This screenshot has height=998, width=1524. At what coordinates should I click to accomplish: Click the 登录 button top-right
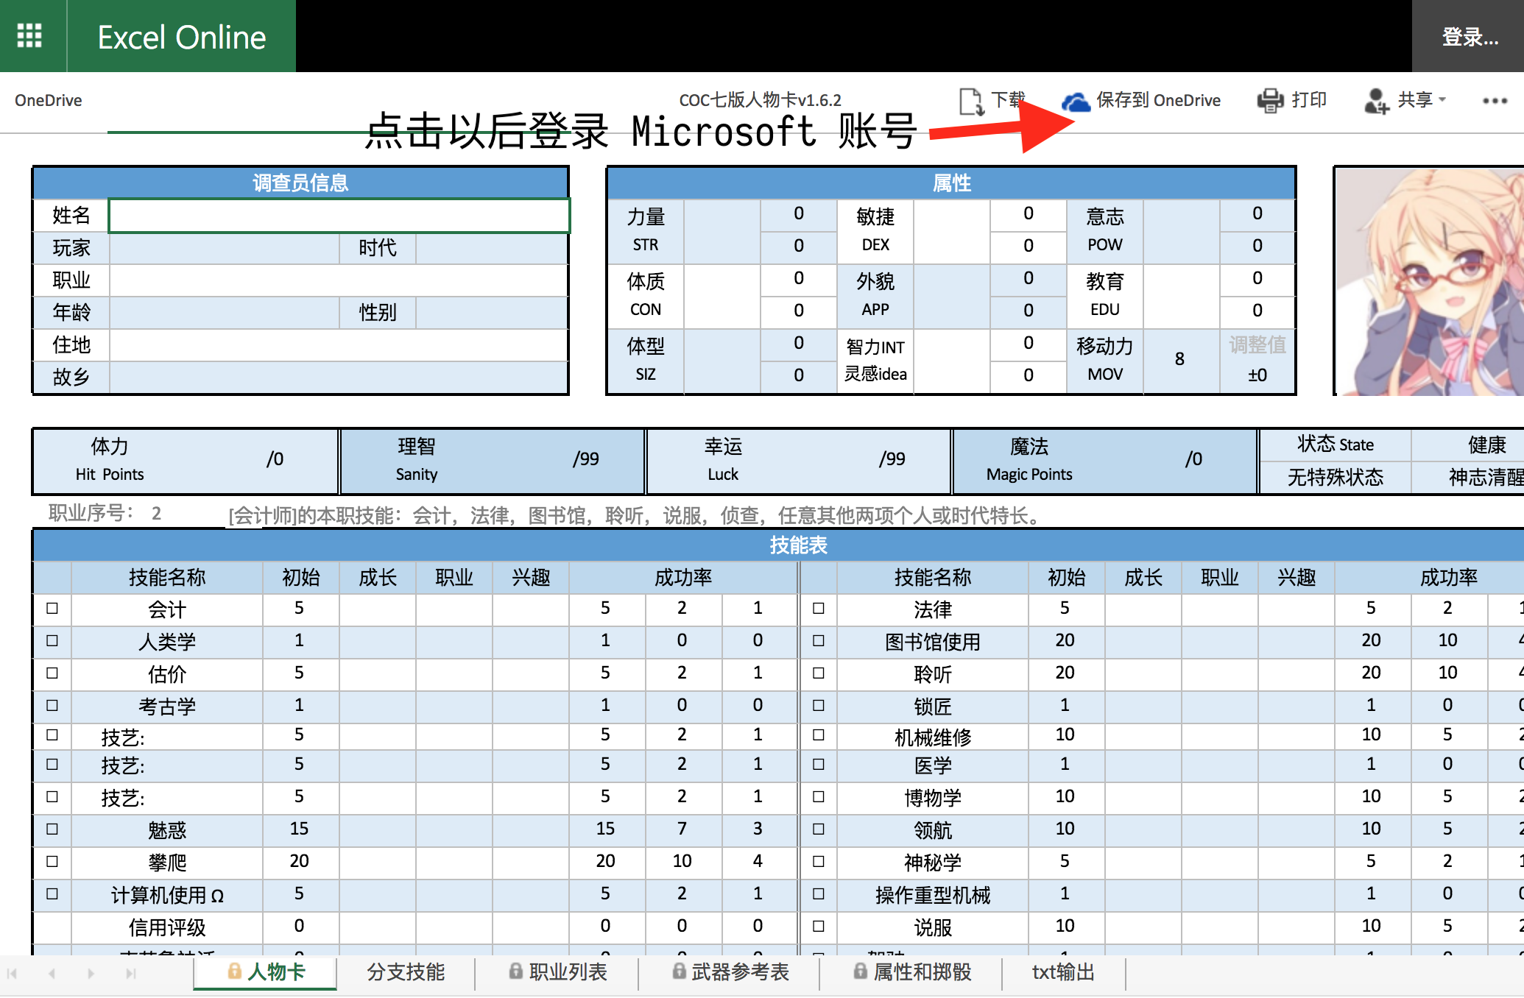click(1470, 33)
